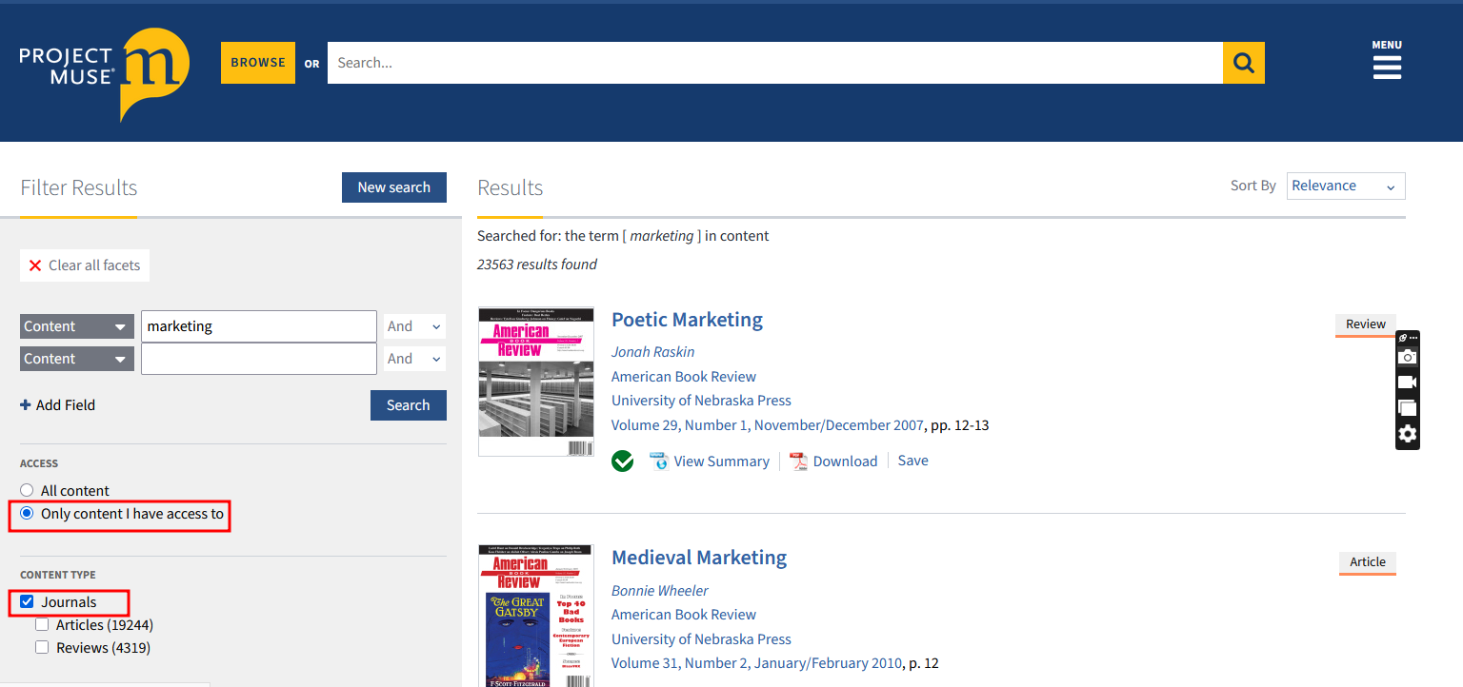Click the video recording icon
Screen dimensions: 1463x687
1407,383
